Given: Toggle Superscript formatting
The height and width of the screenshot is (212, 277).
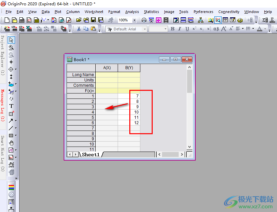Looking at the screenshot, I should [194, 29].
